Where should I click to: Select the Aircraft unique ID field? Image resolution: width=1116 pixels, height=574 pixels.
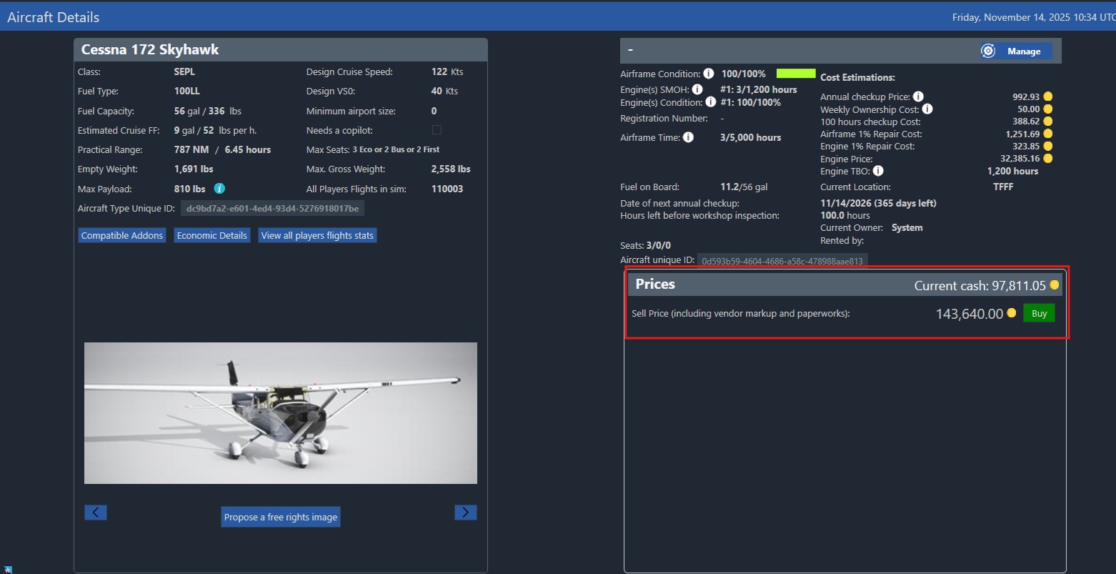point(782,261)
